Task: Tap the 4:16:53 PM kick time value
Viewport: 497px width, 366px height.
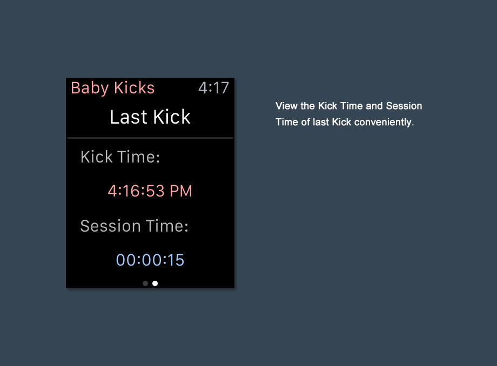Action: click(x=150, y=191)
